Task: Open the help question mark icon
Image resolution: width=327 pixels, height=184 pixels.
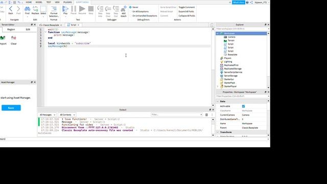Action: (247, 2)
